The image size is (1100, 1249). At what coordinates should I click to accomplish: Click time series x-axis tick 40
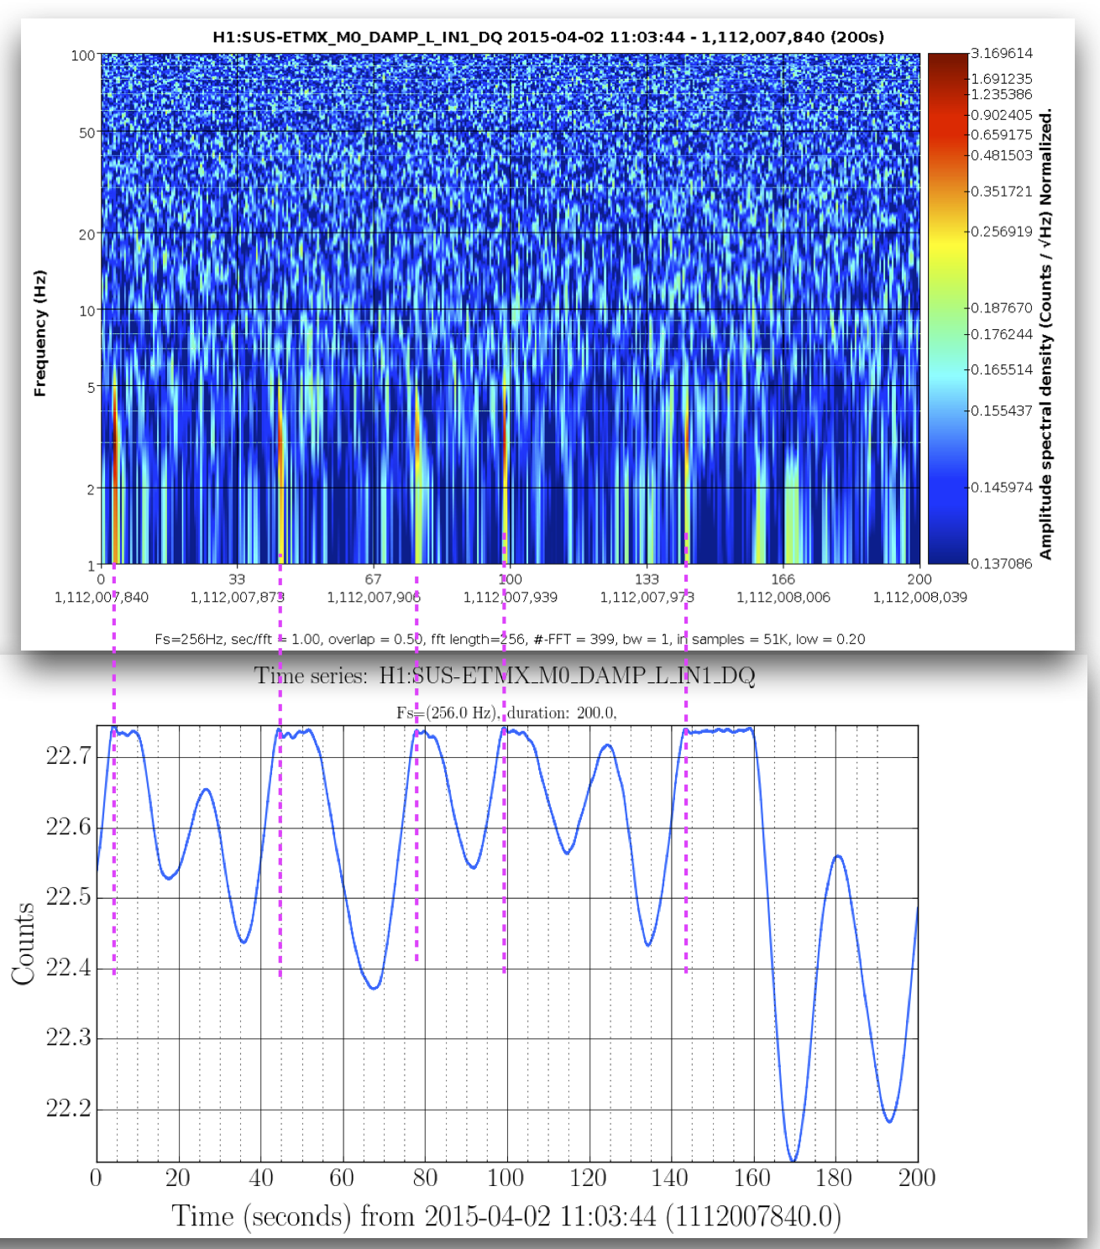pyautogui.click(x=261, y=1178)
